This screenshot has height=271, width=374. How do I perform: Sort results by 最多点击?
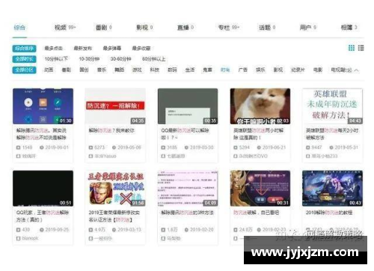53,48
